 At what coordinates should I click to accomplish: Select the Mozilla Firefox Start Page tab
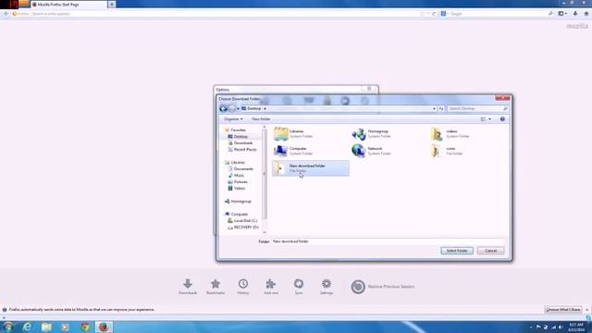[x=68, y=5]
